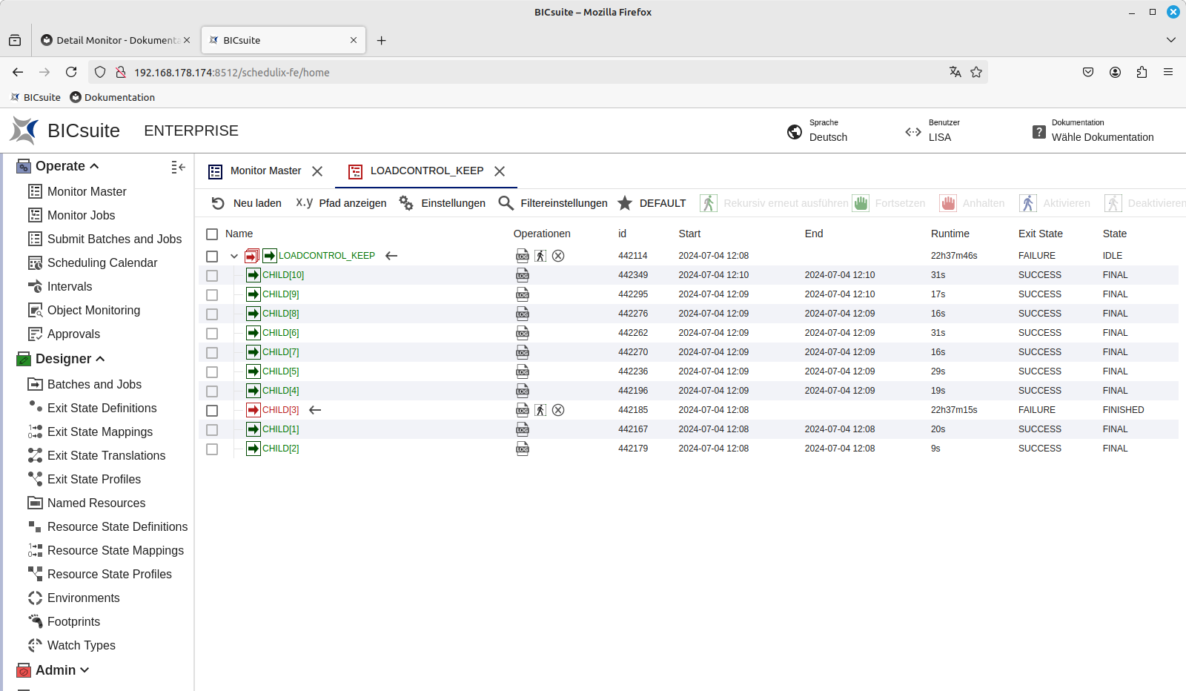Tick the checkbox for the LOADCONTROL_KEEP row
1186x691 pixels.
coord(212,256)
